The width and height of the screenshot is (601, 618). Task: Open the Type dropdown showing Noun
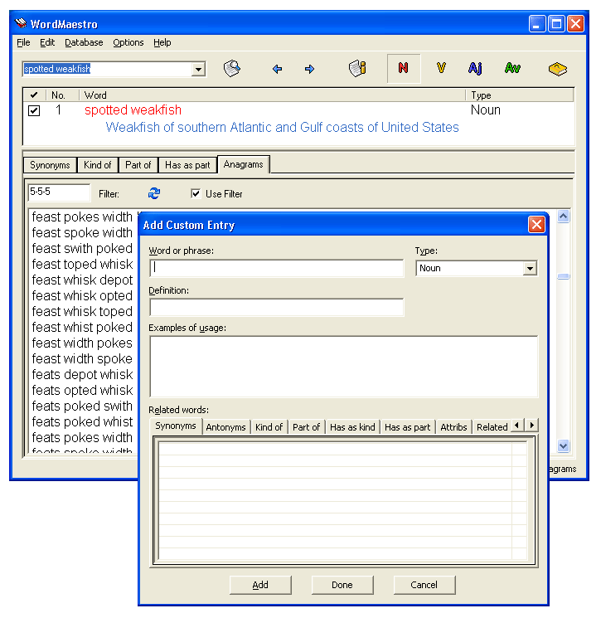[x=530, y=269]
